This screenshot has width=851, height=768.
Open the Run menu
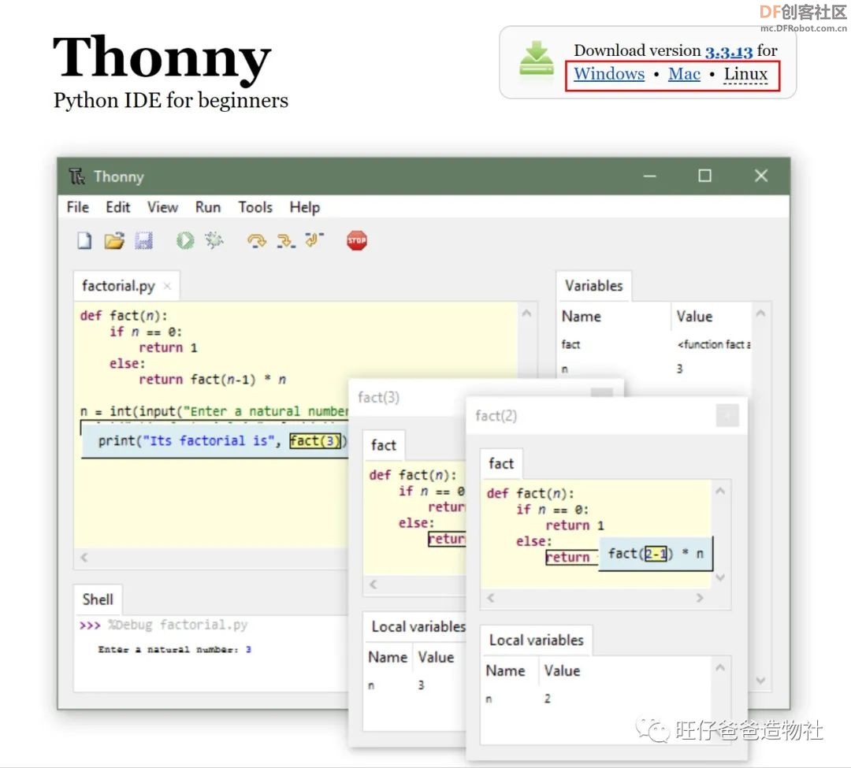pyautogui.click(x=208, y=207)
